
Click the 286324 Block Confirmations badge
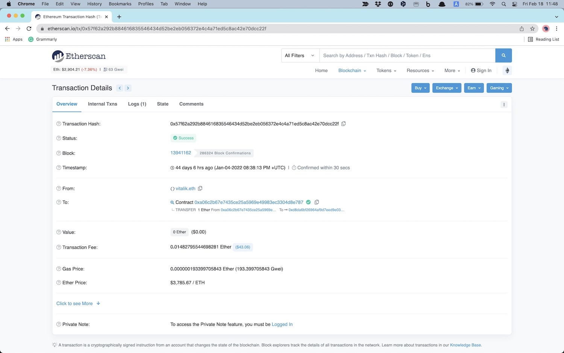tap(225, 153)
